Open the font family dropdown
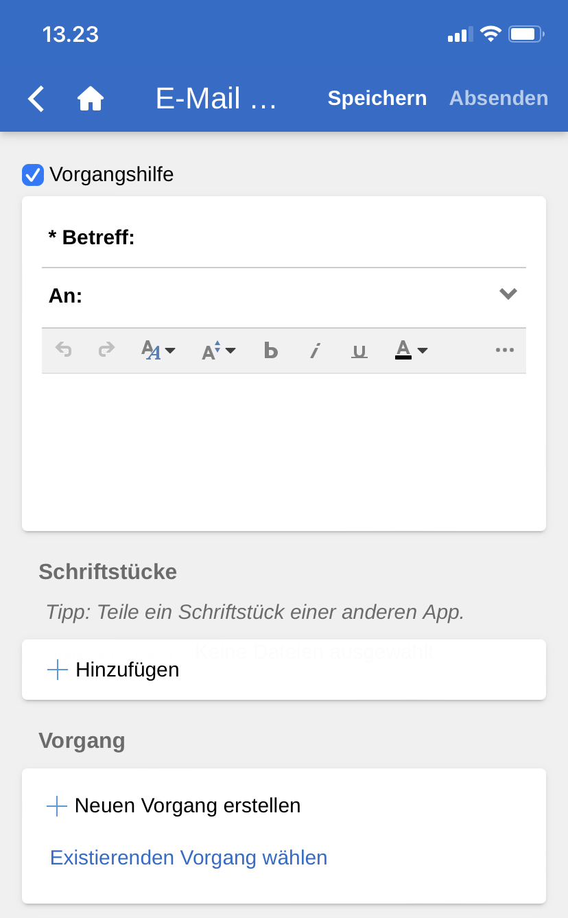 [x=158, y=351]
